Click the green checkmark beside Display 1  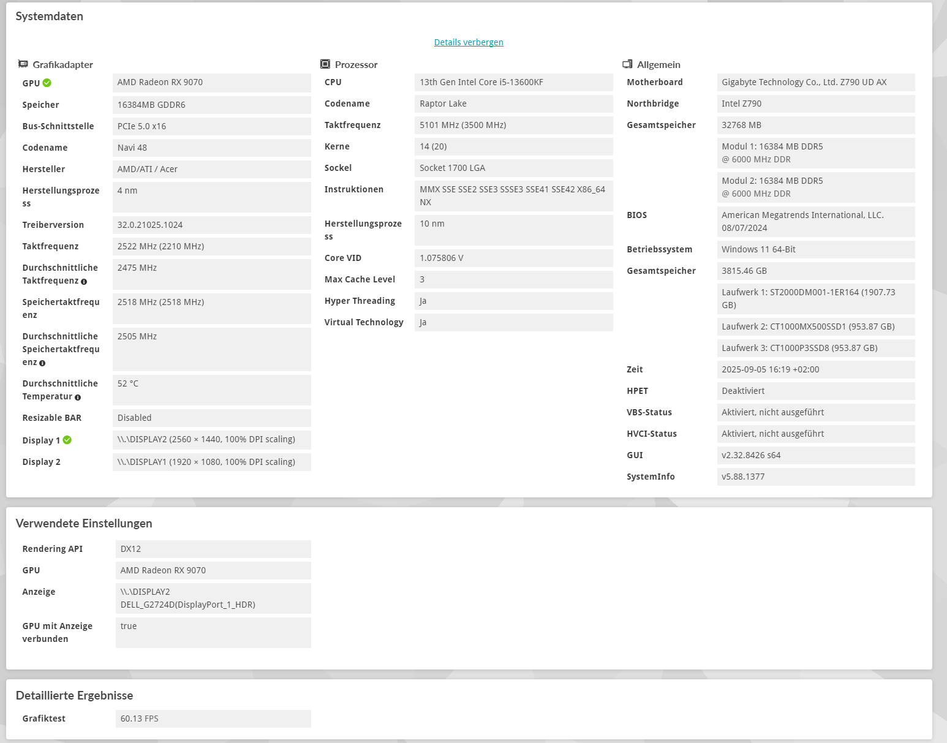coord(67,440)
